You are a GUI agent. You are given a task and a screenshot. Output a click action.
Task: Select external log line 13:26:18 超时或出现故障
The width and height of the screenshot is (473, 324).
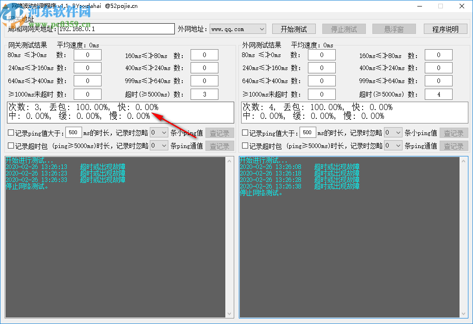(x=300, y=173)
